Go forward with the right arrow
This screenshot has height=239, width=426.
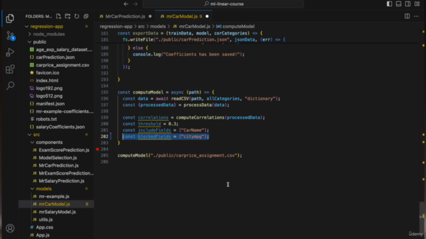tap(135, 4)
